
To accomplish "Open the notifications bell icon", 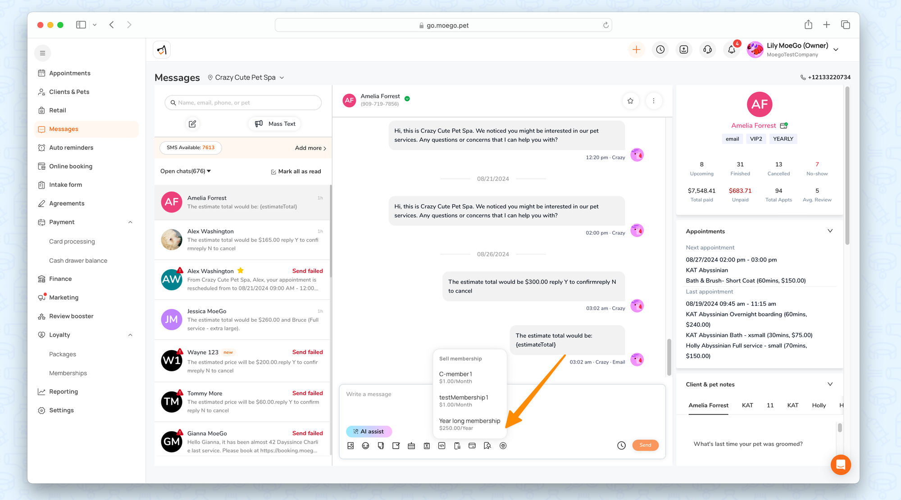I will pos(731,50).
